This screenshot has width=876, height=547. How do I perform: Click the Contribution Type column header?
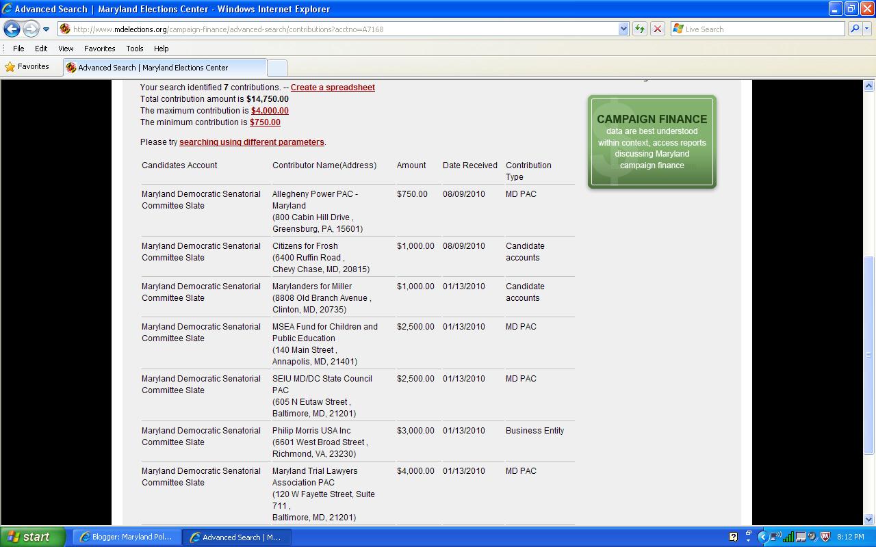pyautogui.click(x=528, y=171)
